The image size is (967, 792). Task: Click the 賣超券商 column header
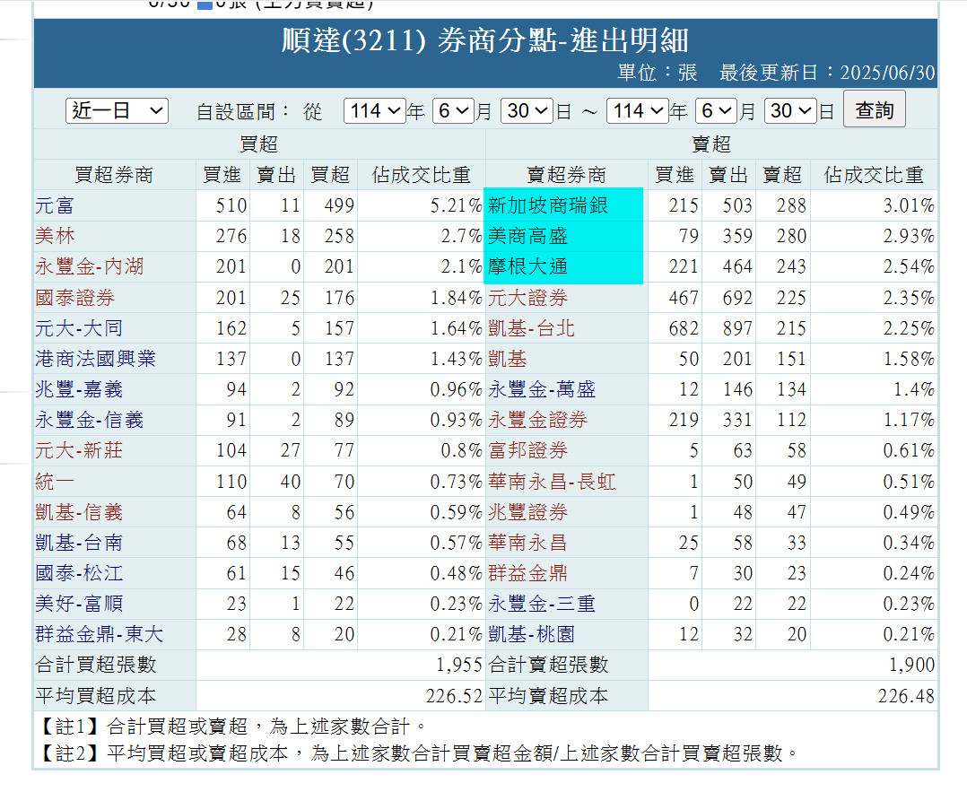tap(566, 175)
